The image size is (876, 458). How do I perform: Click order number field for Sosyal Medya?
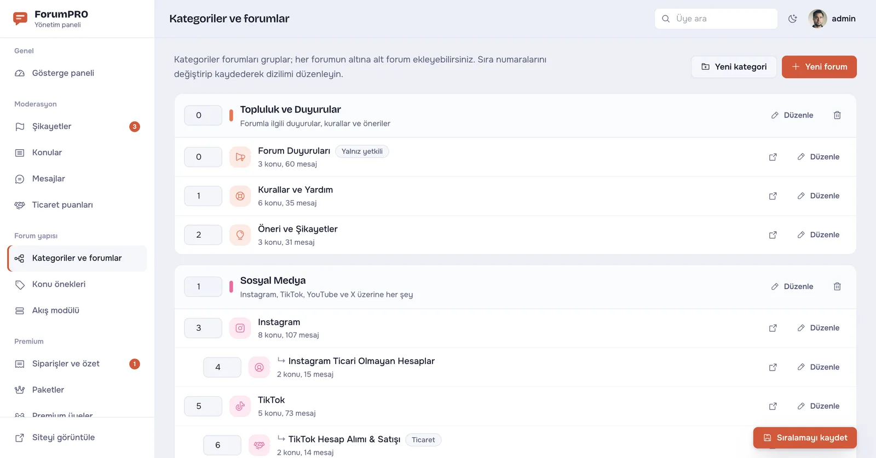click(203, 286)
